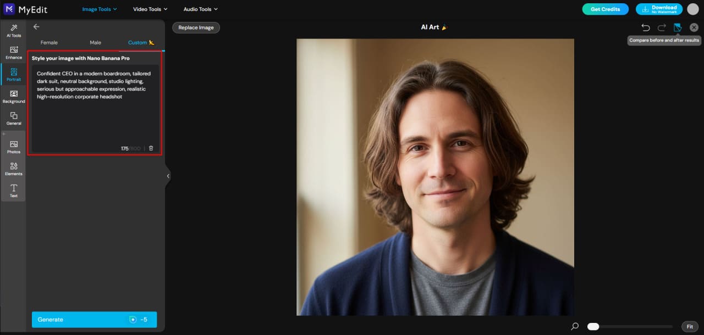Click the Get Credits button
Viewport: 704px width, 335px height.
pyautogui.click(x=605, y=9)
